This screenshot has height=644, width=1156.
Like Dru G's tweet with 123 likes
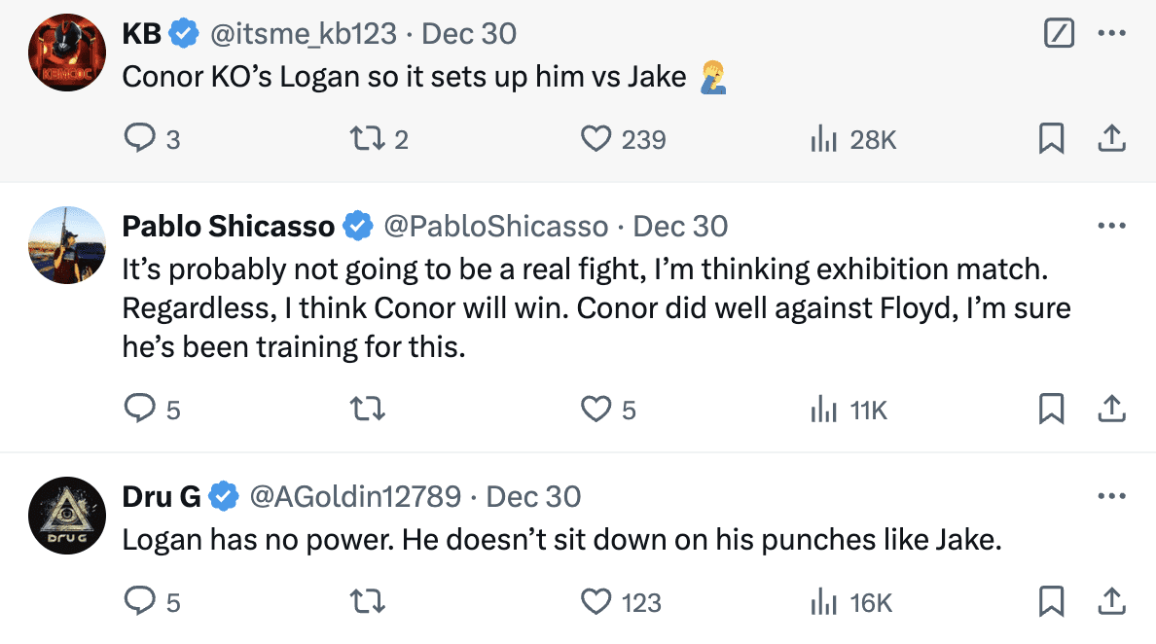[x=596, y=602]
